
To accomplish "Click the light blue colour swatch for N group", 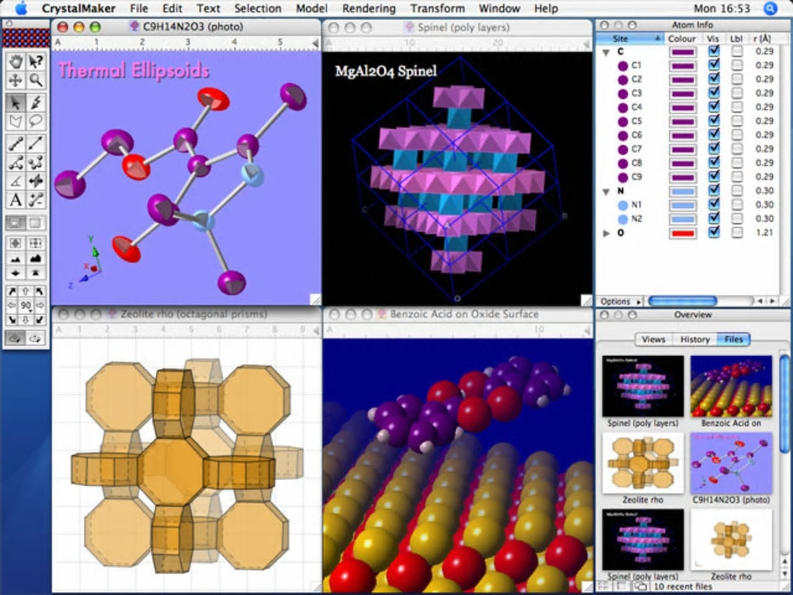I will click(683, 191).
